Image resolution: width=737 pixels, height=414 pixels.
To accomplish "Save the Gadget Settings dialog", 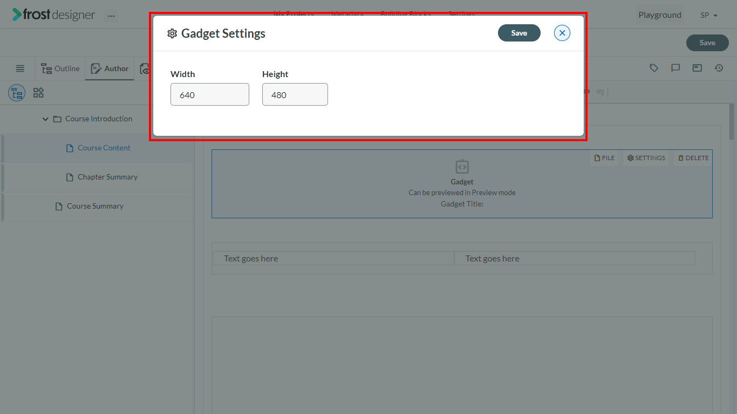I will 519,33.
